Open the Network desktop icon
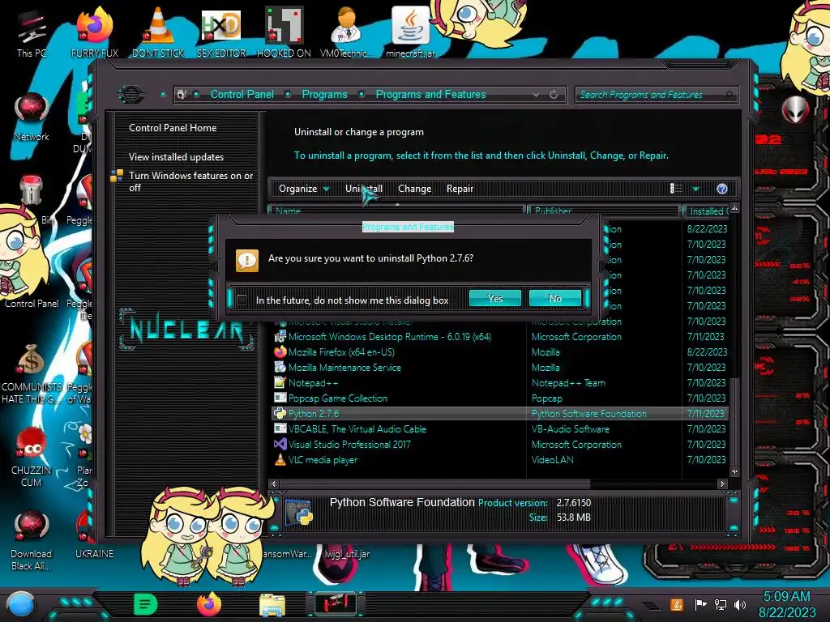Image resolution: width=830 pixels, height=622 pixels. [x=32, y=117]
